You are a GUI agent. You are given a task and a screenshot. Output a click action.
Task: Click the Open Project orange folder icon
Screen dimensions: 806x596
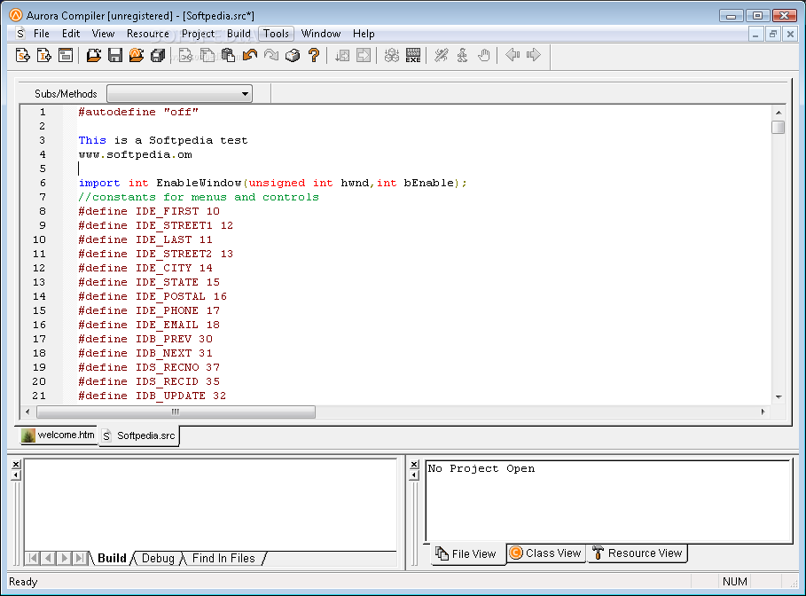(137, 55)
